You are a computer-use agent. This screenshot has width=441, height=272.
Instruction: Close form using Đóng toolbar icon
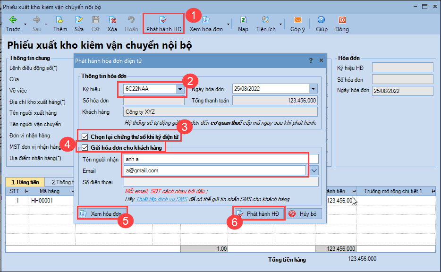tap(342, 20)
